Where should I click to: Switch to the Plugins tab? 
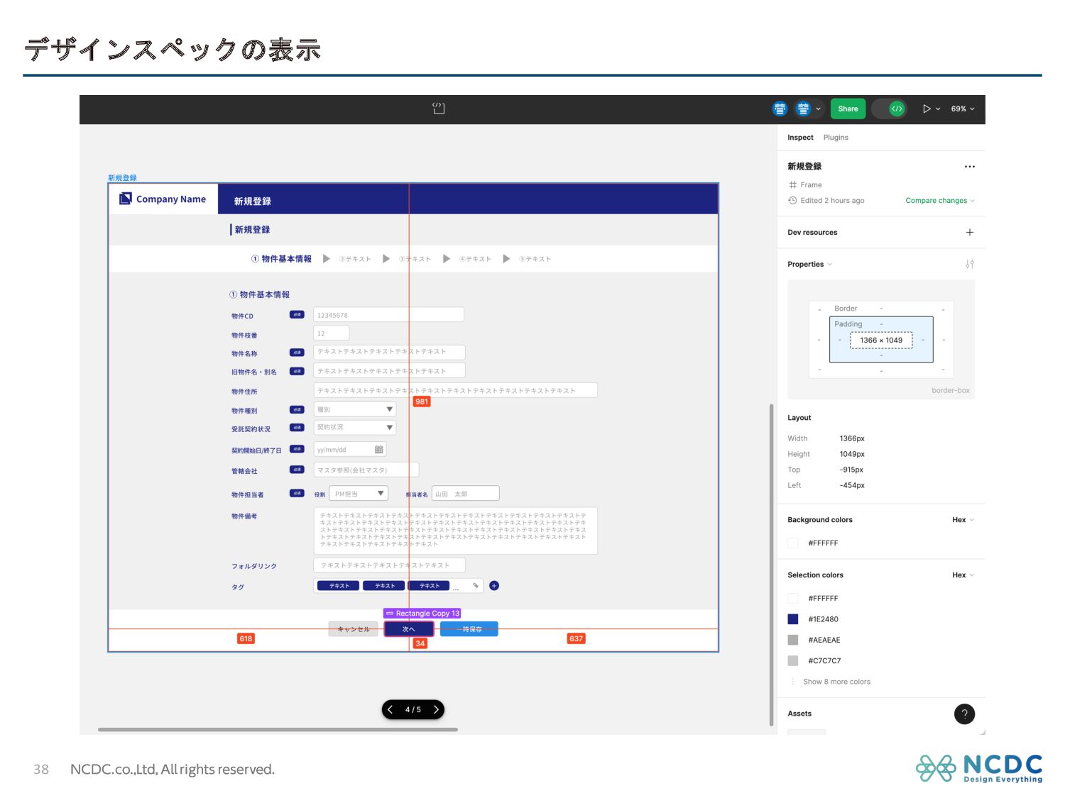click(836, 137)
